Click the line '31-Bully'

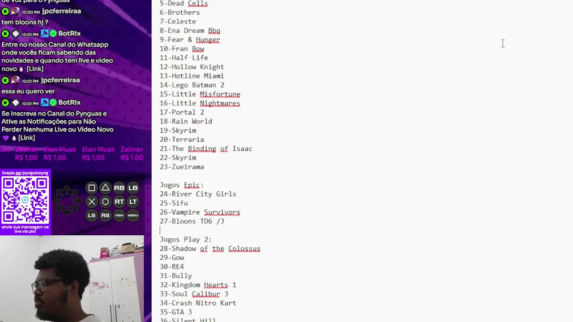(175, 276)
